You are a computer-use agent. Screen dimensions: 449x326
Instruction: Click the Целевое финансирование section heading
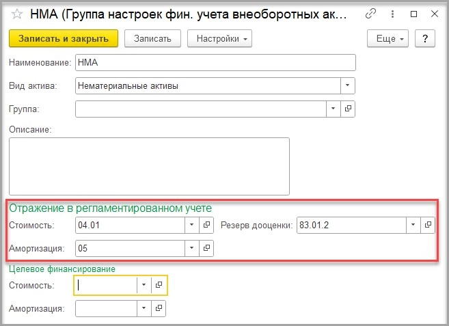[62, 269]
